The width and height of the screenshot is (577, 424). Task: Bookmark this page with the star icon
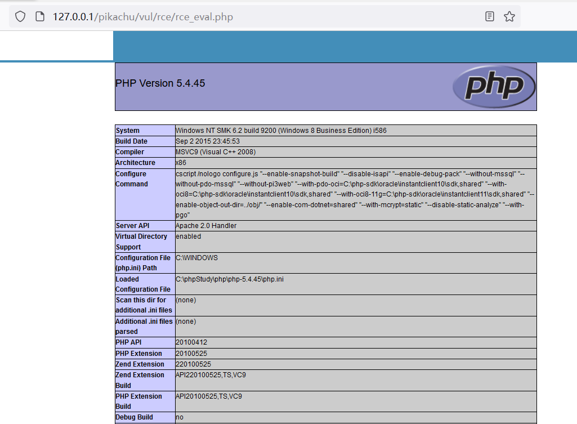tap(509, 16)
